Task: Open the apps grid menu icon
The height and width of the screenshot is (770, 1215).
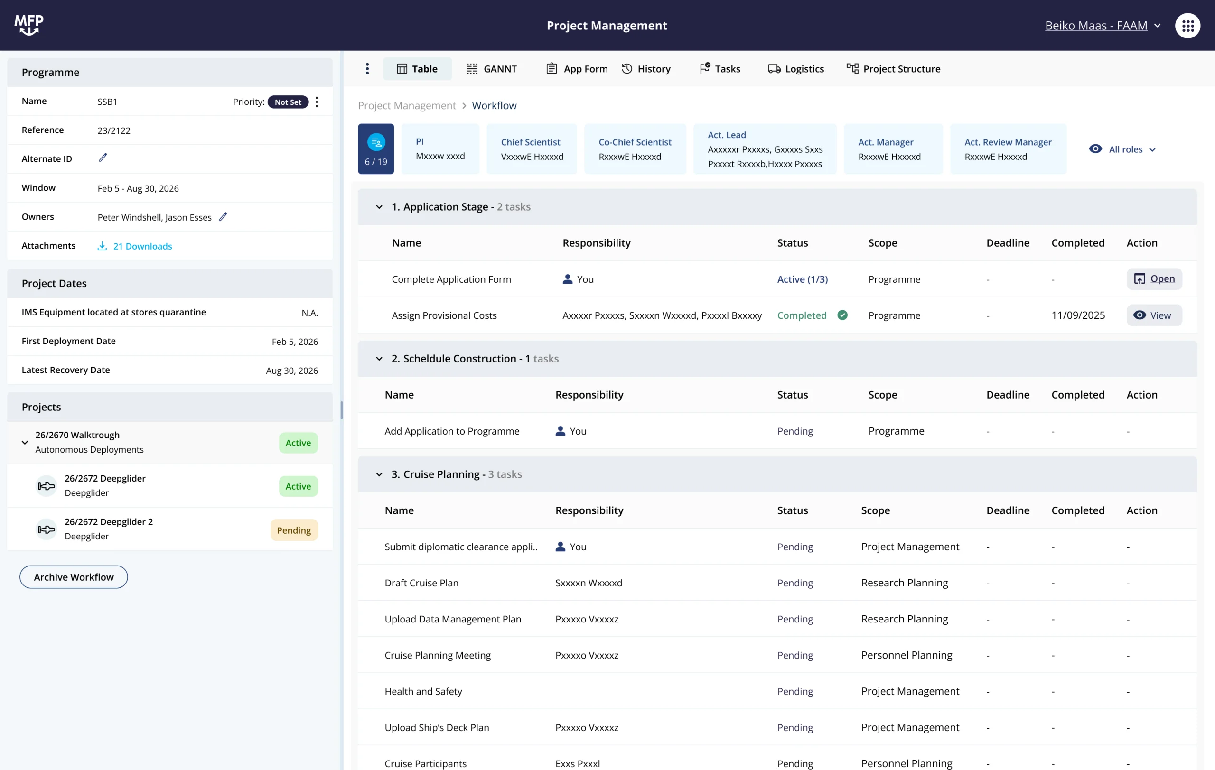Action: [x=1187, y=25]
